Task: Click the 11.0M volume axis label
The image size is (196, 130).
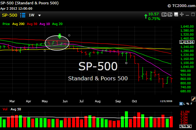Action: click(x=185, y=112)
